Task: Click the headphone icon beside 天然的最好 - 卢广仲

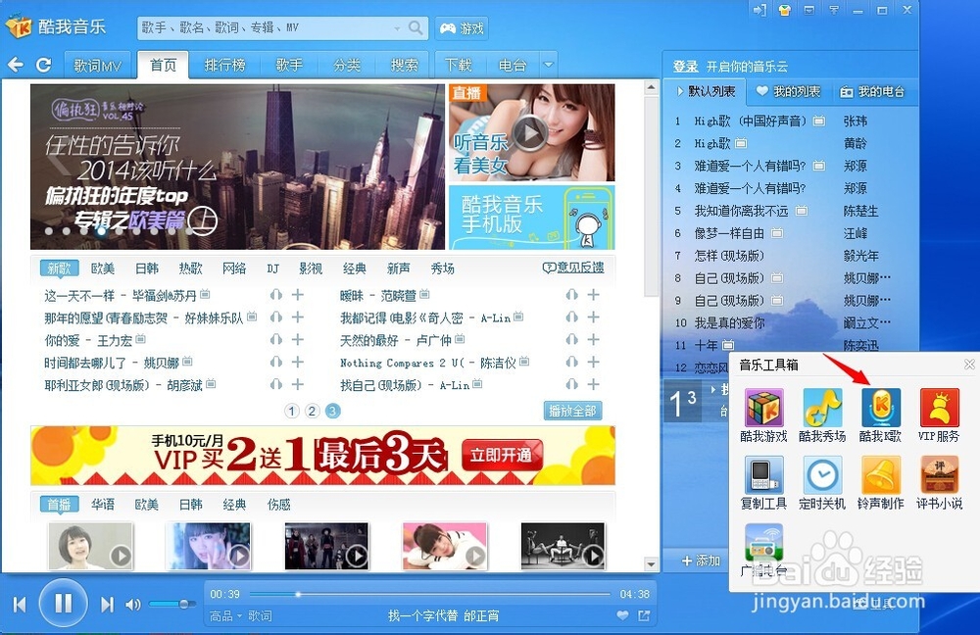Action: (x=571, y=339)
